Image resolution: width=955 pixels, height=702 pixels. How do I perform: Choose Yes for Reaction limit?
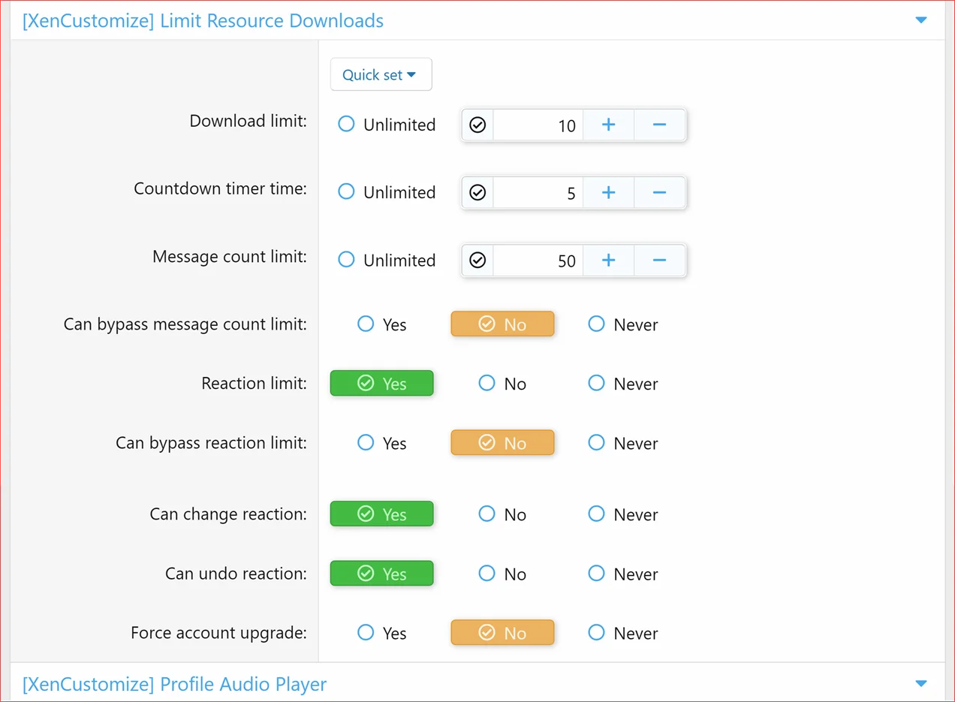pos(382,383)
